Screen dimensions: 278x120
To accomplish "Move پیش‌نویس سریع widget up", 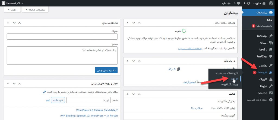I will pyautogui.click(x=20, y=23).
